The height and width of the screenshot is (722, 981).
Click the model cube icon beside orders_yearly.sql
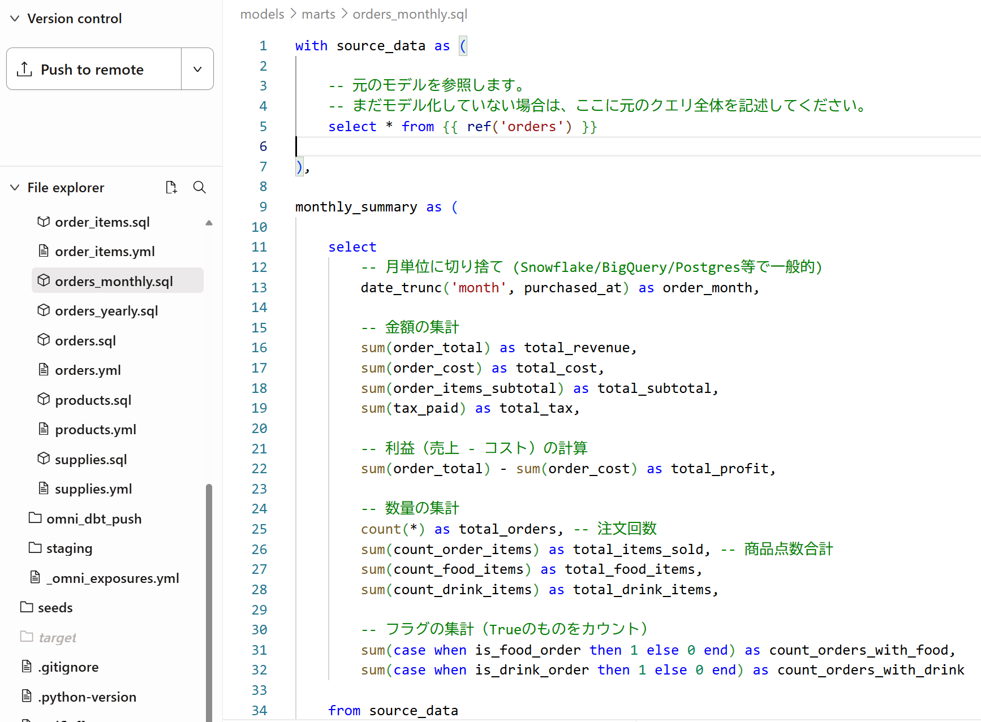point(44,310)
